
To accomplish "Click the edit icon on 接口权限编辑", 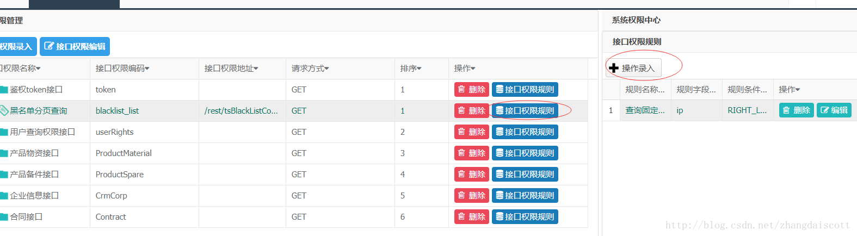I will click(49, 46).
